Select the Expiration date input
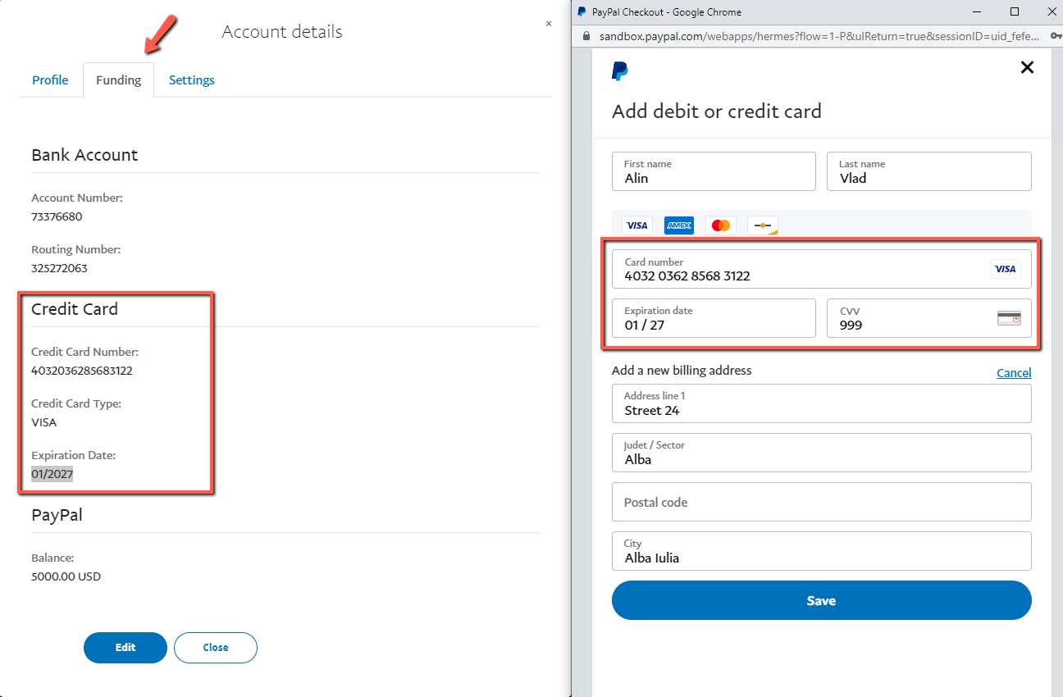 (714, 318)
